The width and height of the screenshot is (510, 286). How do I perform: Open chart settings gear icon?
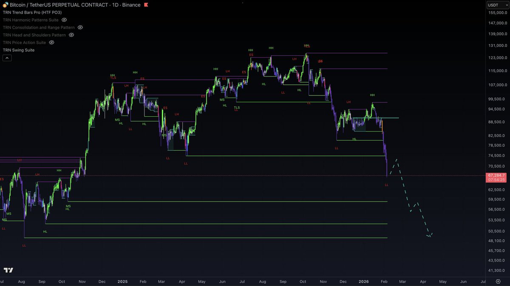click(498, 282)
